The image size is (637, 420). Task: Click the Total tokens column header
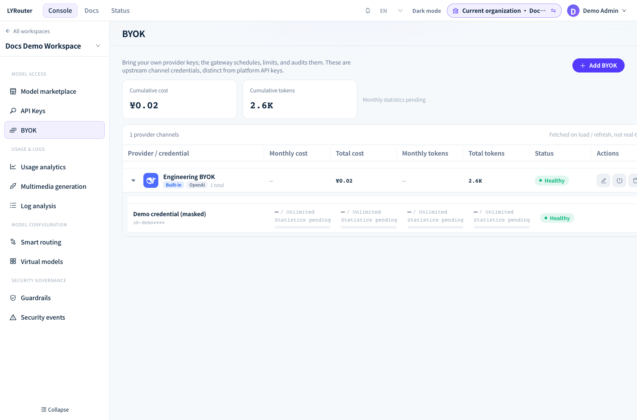487,153
